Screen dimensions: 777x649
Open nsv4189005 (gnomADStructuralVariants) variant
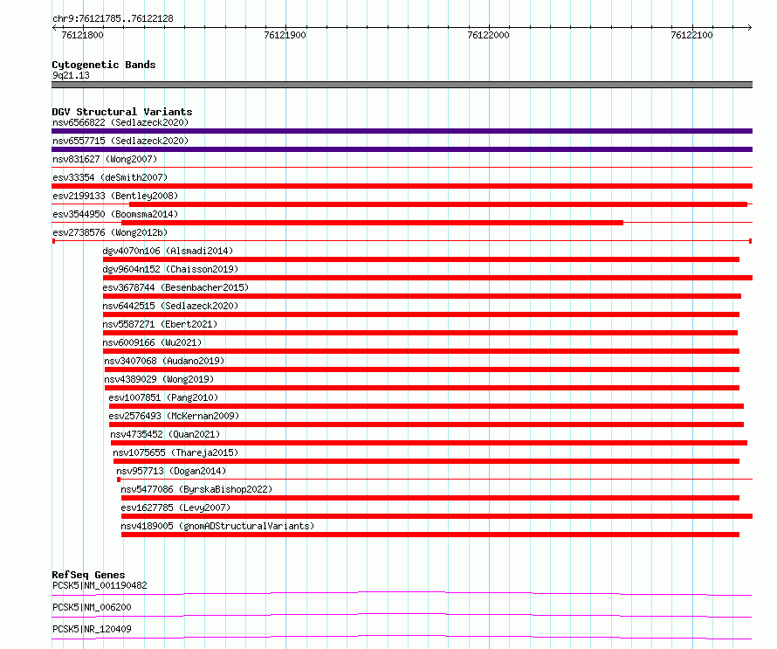coord(217,526)
